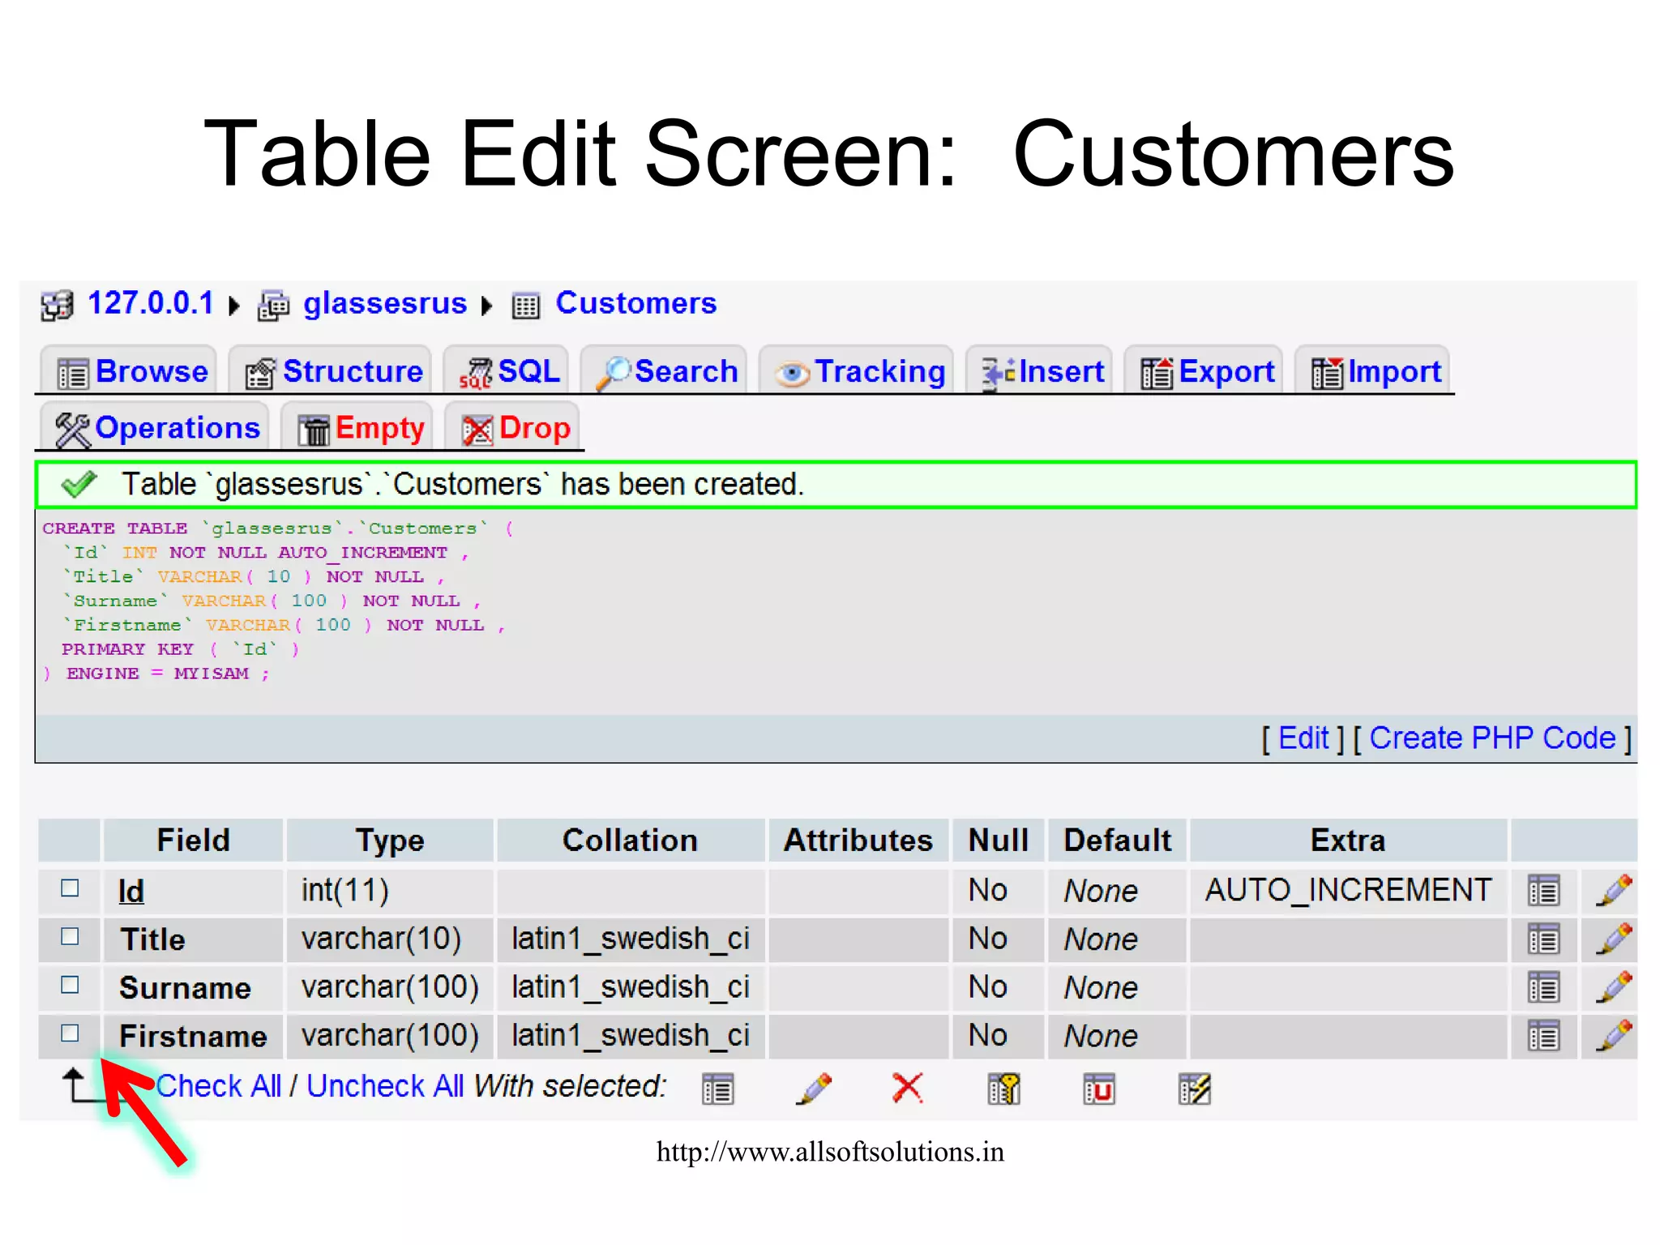Select the Firstname row checkbox
The image size is (1660, 1245).
coord(70,1033)
